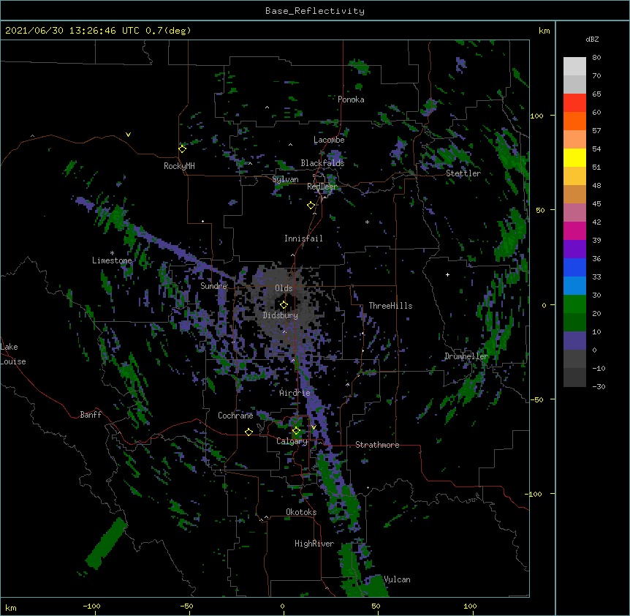Select the Sundre label
This screenshot has width=630, height=616.
[213, 286]
